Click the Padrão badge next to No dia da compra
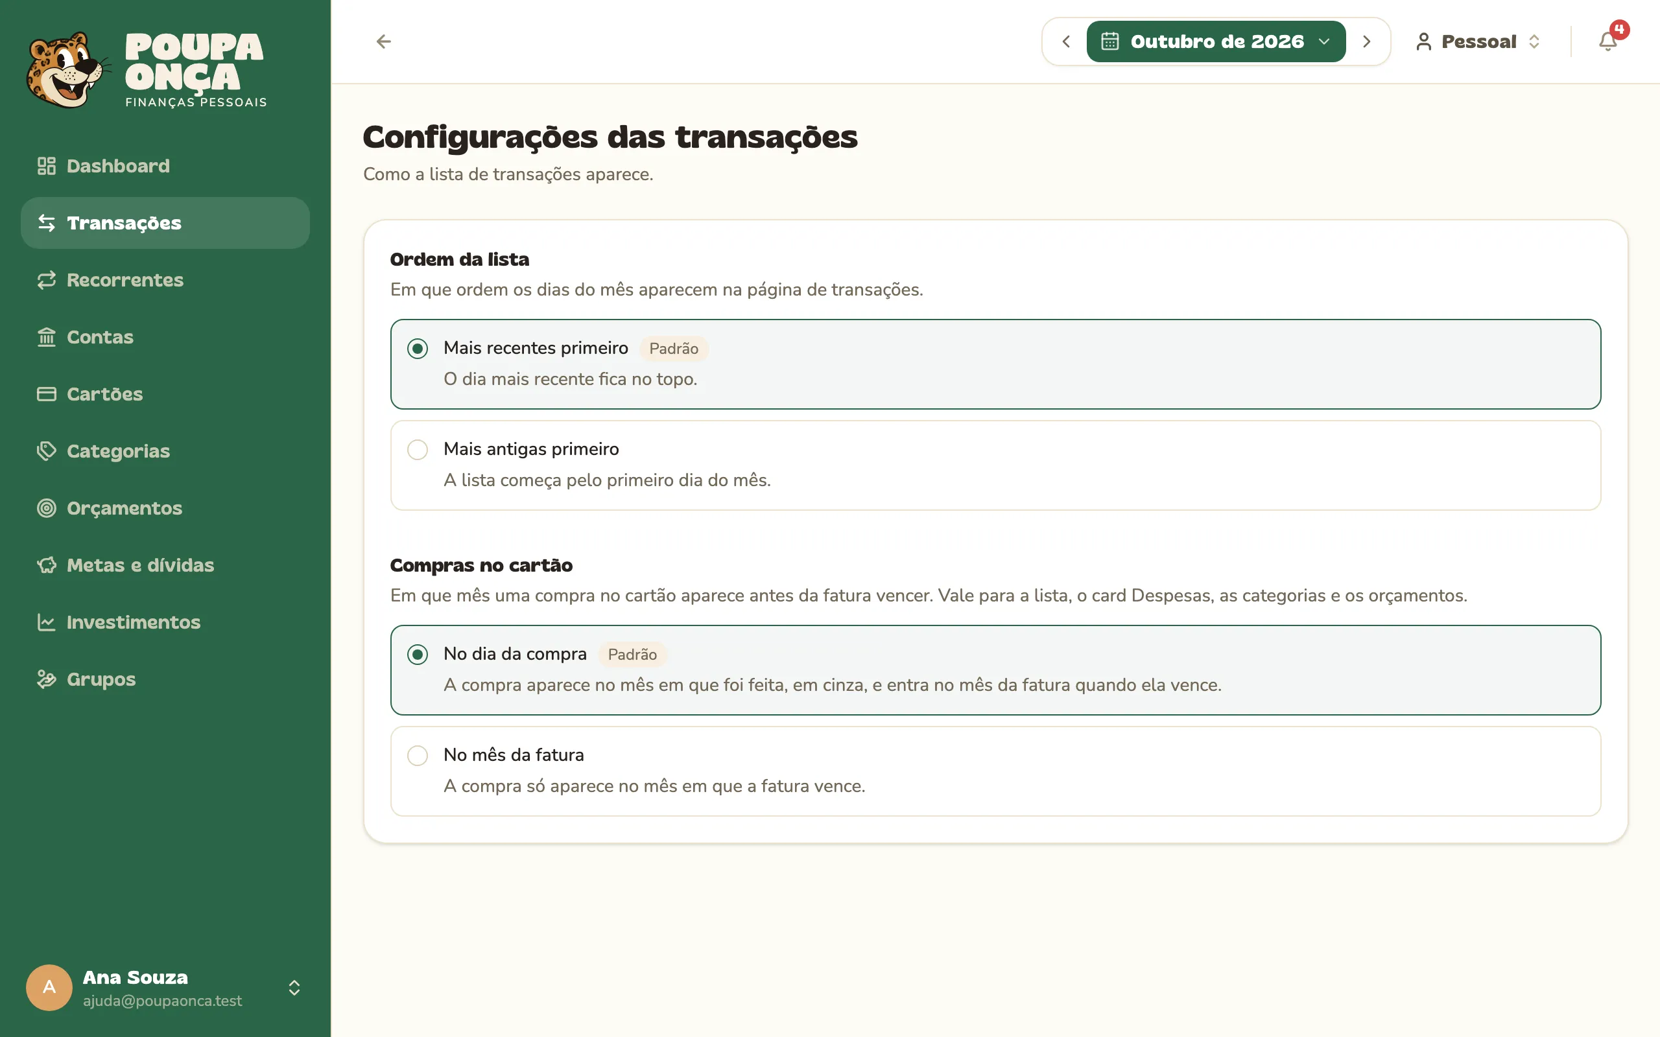This screenshot has height=1037, width=1660. [632, 655]
